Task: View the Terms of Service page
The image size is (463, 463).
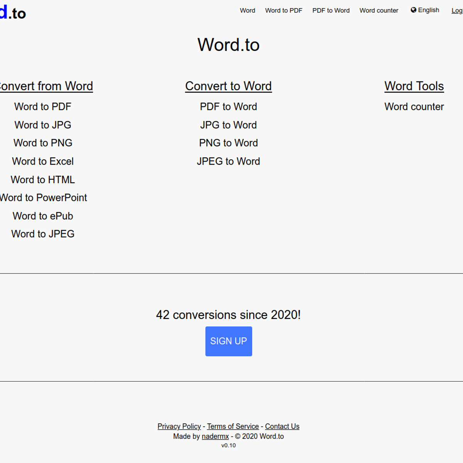Action: click(x=233, y=426)
